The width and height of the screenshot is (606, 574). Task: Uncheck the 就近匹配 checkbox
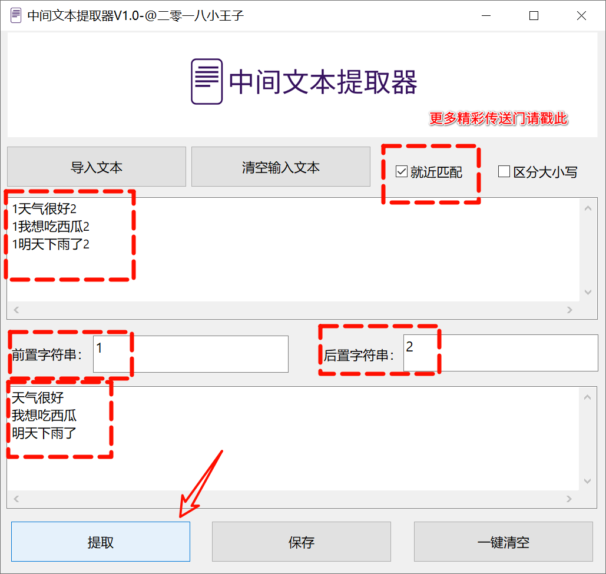pyautogui.click(x=402, y=171)
